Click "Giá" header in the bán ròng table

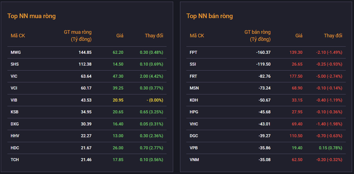click(x=299, y=36)
